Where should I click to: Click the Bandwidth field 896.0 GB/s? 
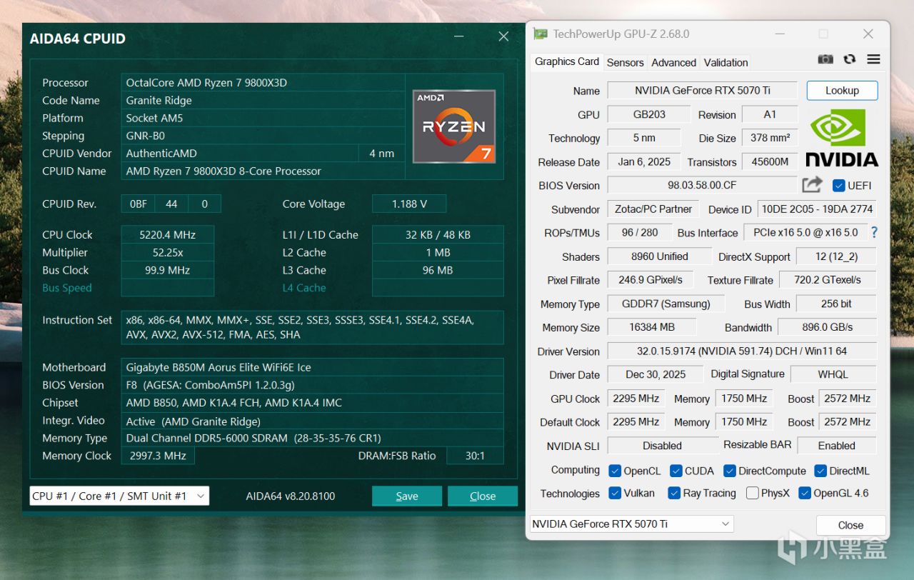tap(827, 327)
